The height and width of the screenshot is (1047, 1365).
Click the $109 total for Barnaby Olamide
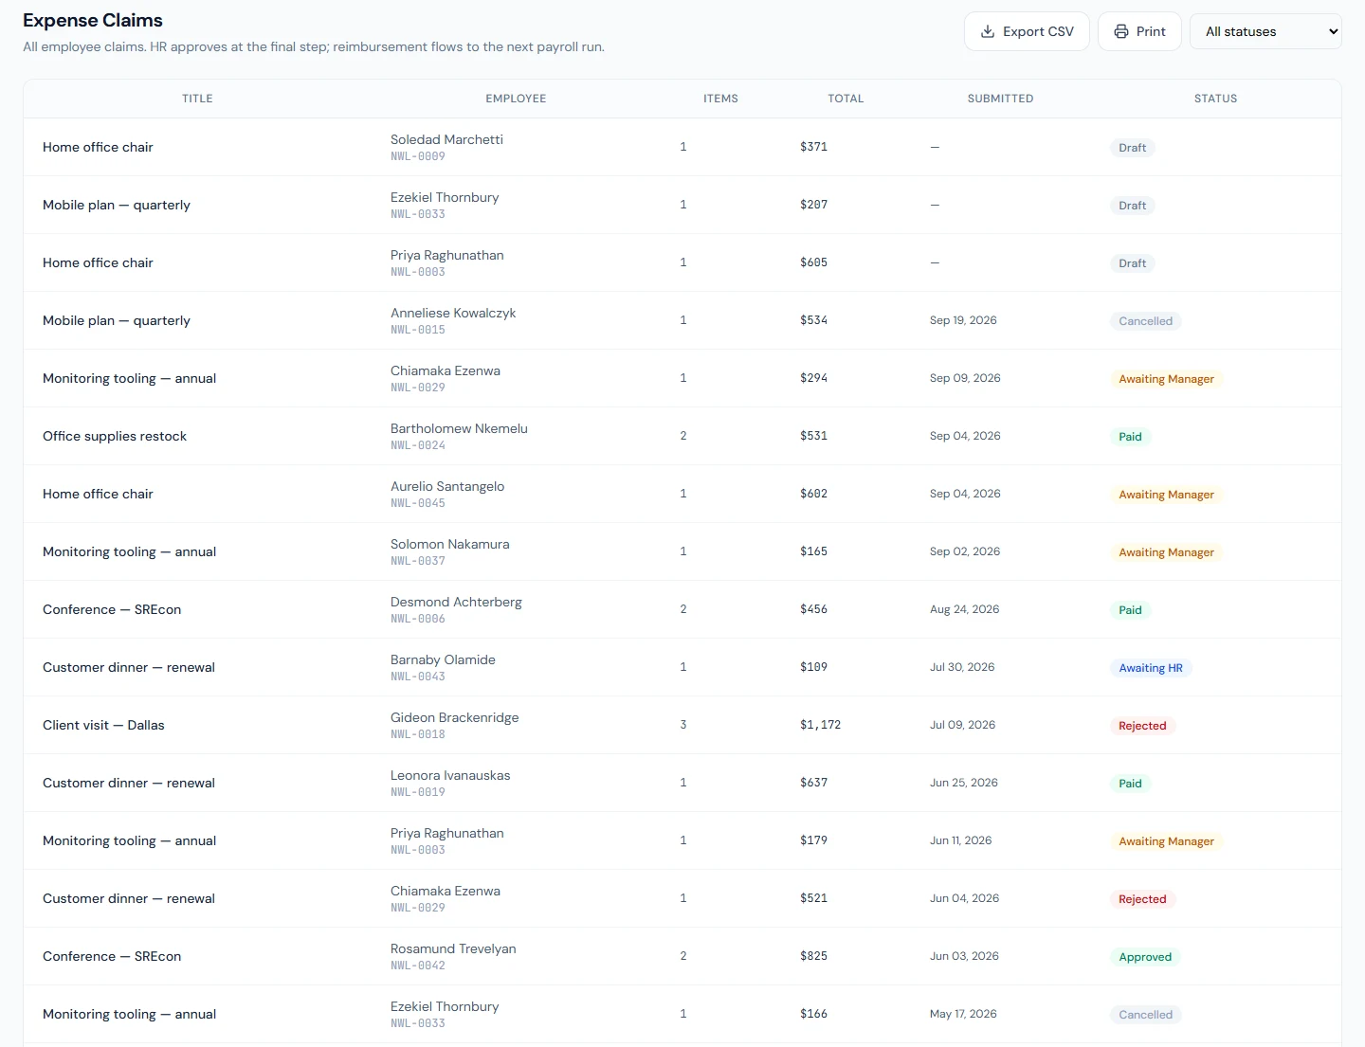coord(813,667)
